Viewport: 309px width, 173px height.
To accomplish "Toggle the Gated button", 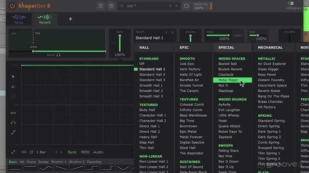I will tap(238, 36).
